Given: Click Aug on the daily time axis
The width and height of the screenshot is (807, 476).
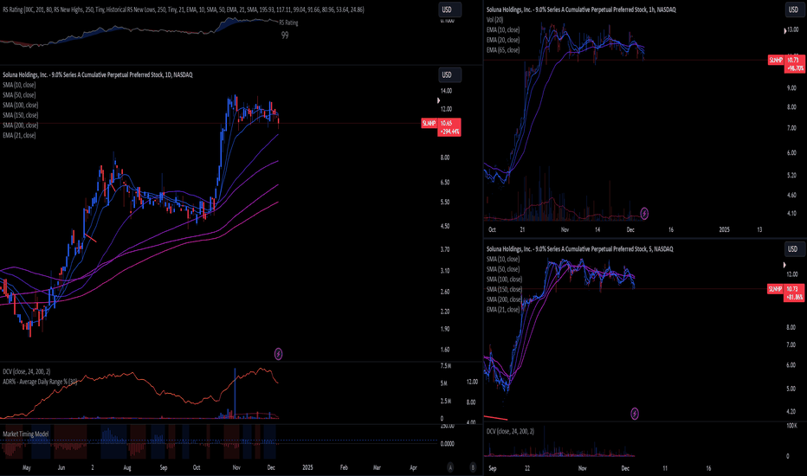Looking at the screenshot, I should tap(127, 467).
